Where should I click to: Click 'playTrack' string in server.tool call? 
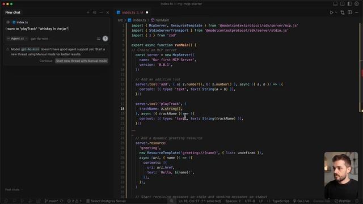[x=170, y=104]
